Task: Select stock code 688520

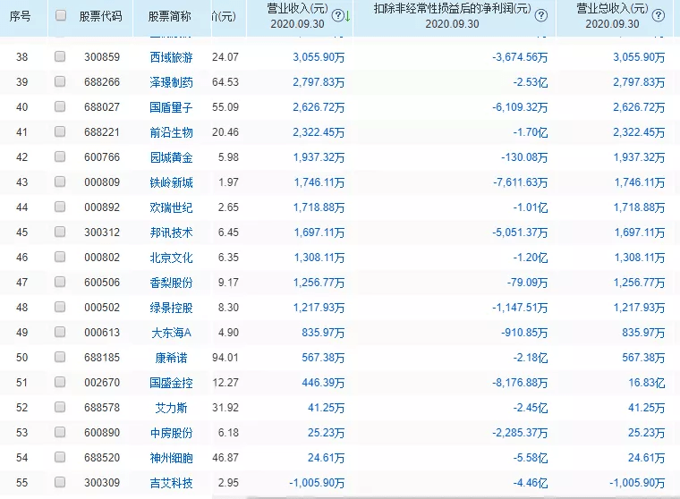Action: 102,457
